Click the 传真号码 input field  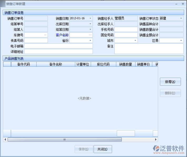point(36,41)
